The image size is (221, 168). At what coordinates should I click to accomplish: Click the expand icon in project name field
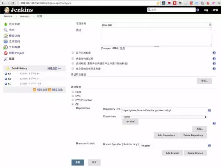[210, 25]
